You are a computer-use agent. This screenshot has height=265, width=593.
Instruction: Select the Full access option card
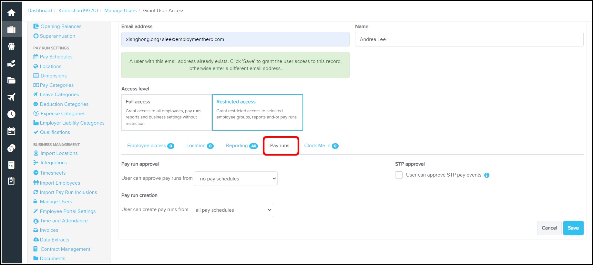(167, 112)
